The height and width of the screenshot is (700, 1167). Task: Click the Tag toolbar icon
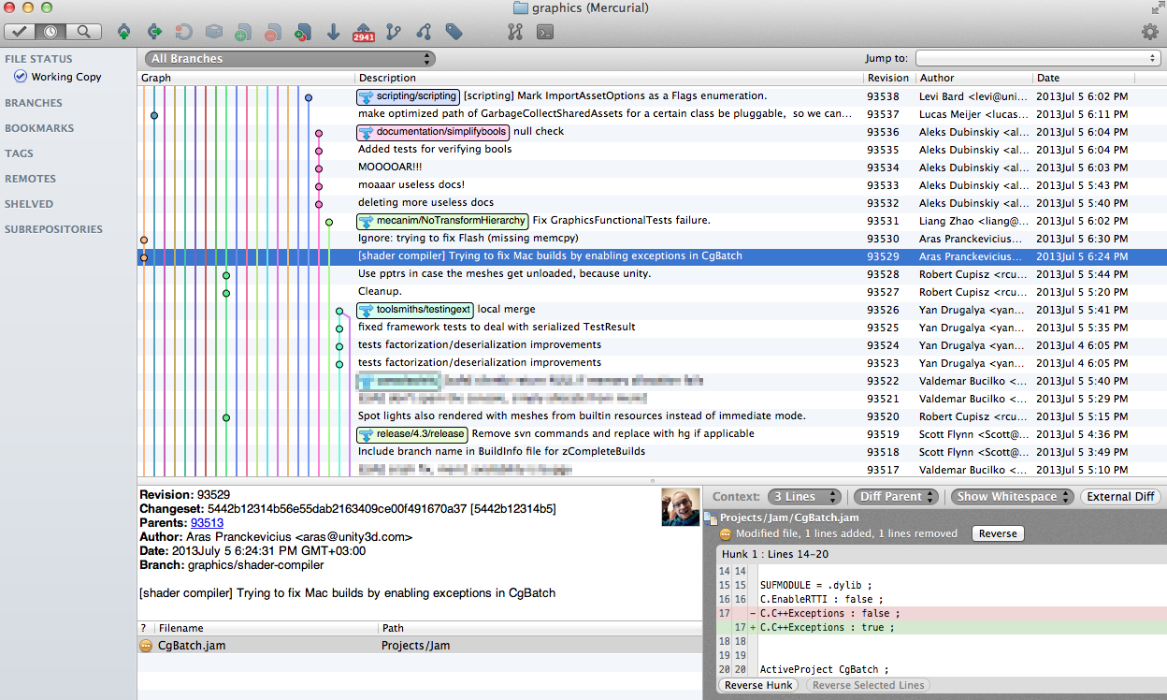click(454, 32)
